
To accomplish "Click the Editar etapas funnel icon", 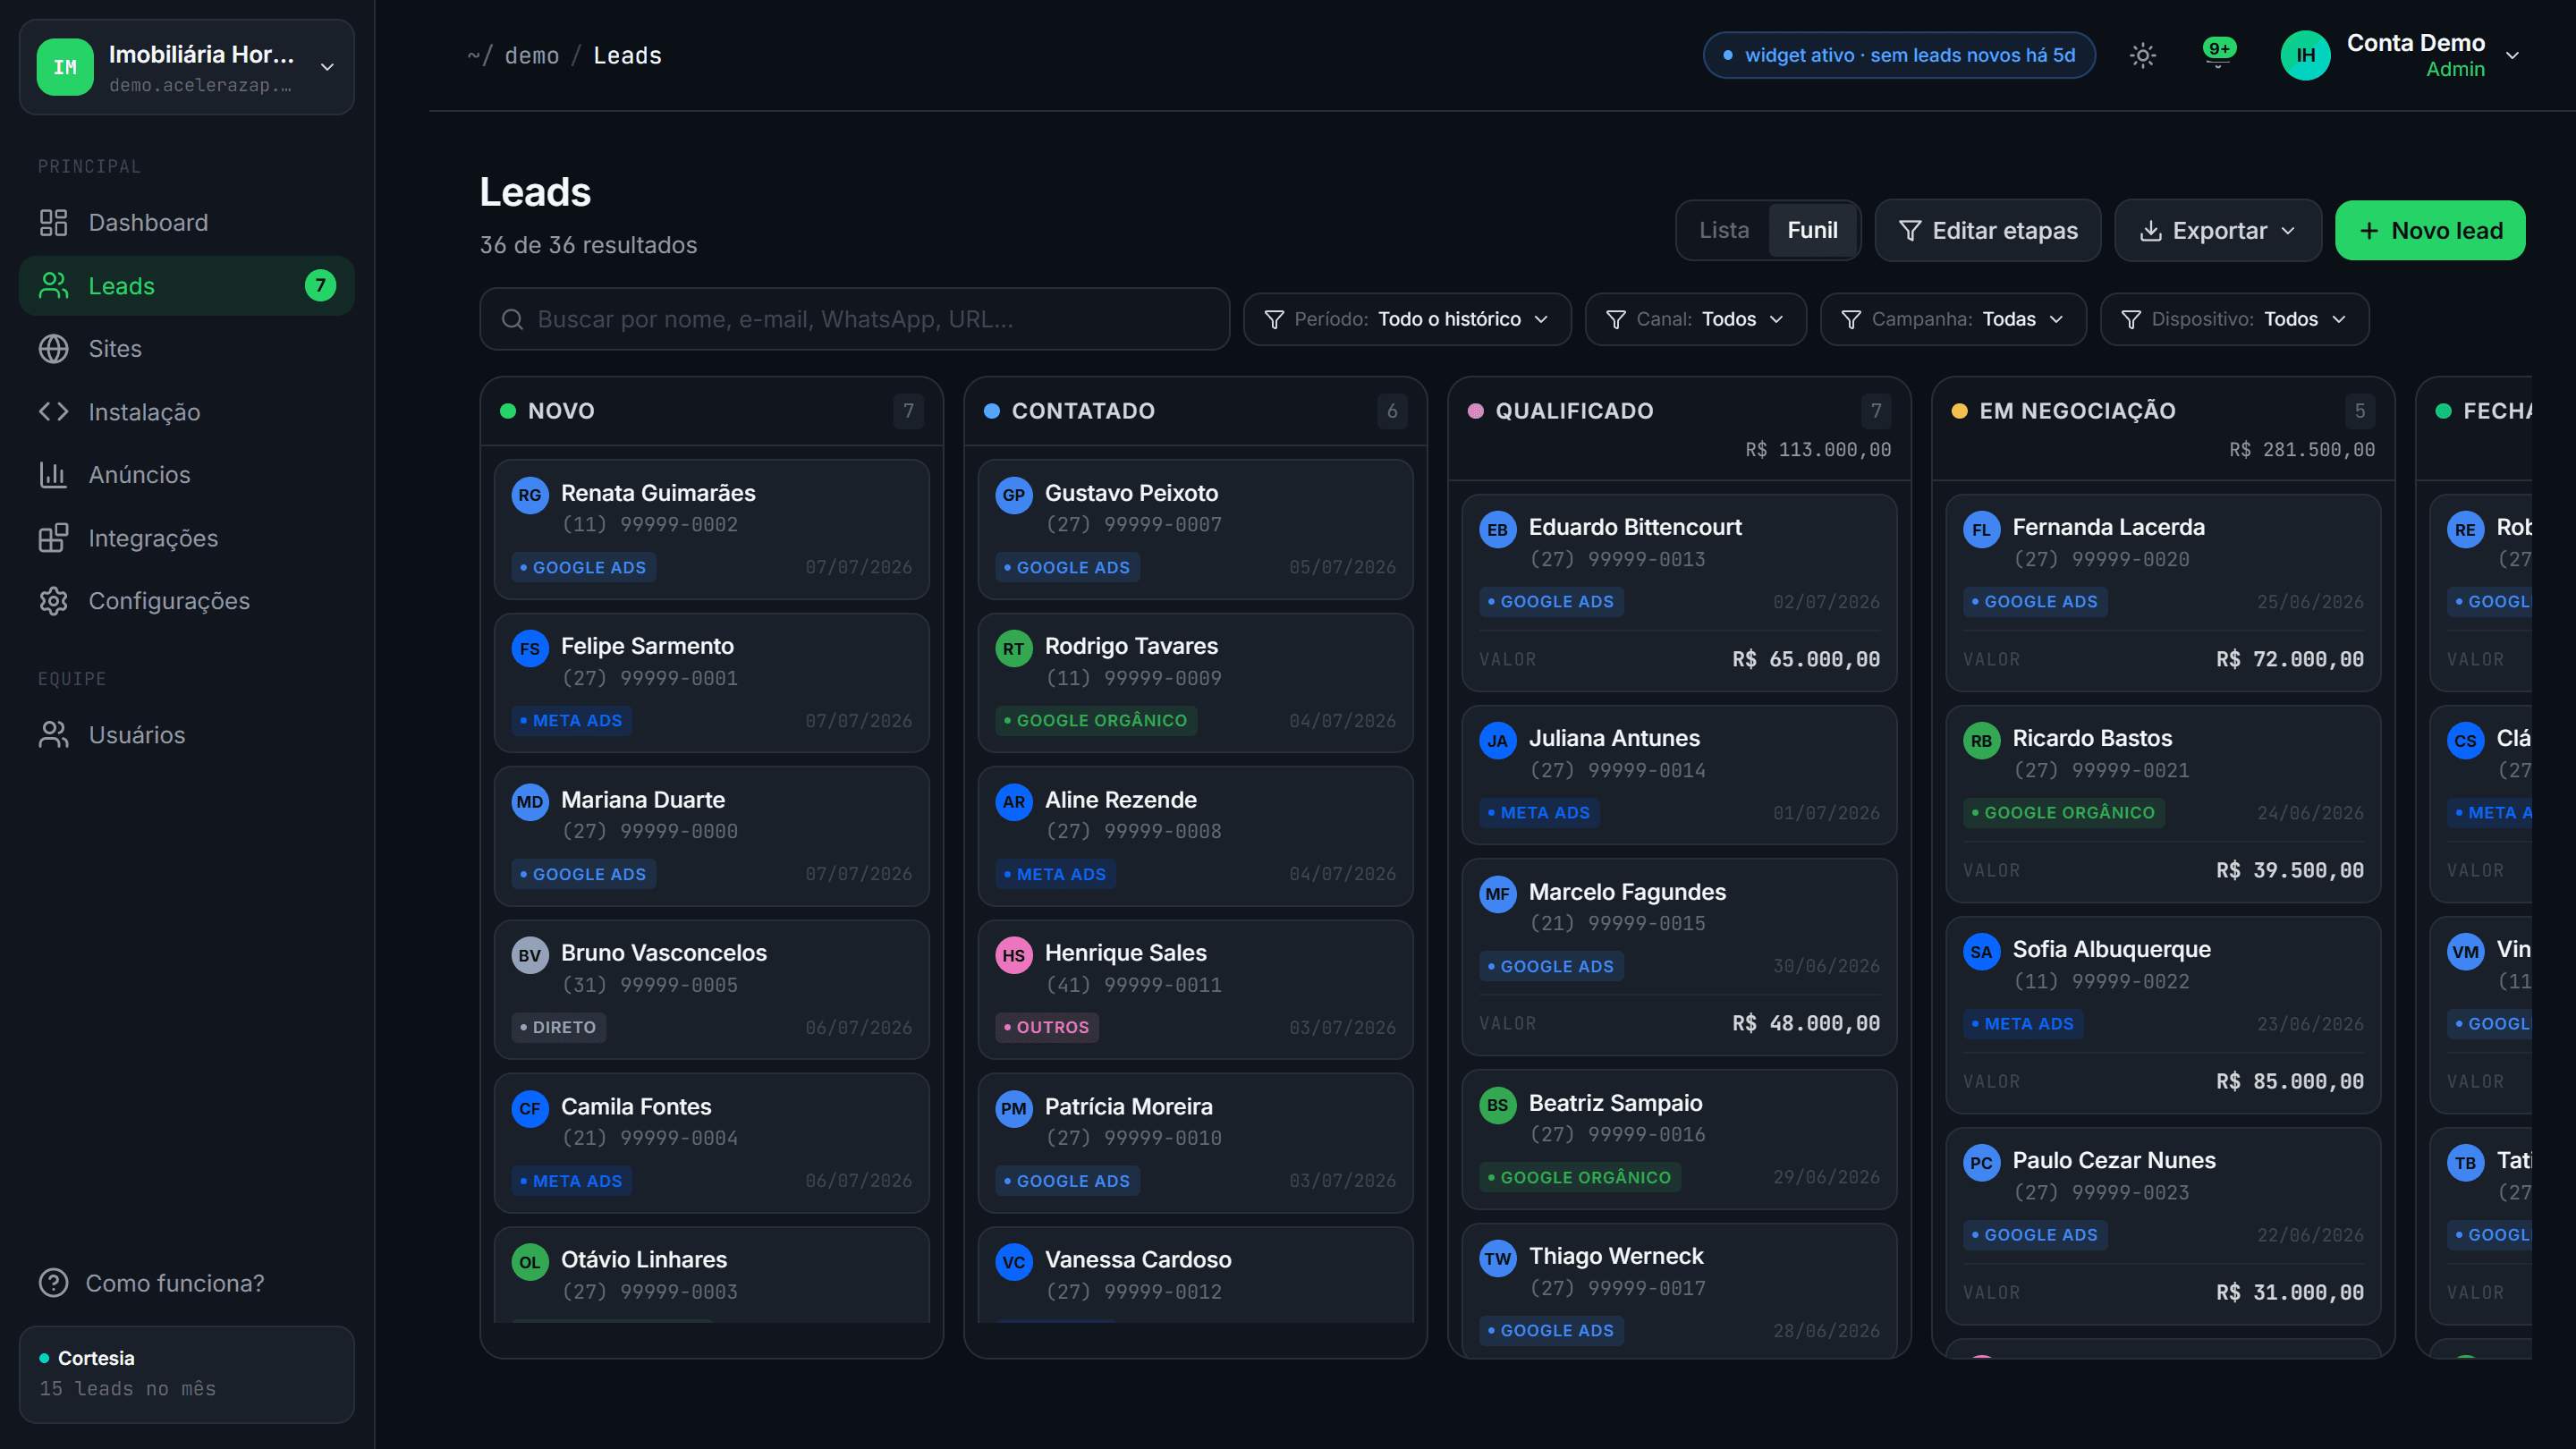I will tap(1909, 231).
